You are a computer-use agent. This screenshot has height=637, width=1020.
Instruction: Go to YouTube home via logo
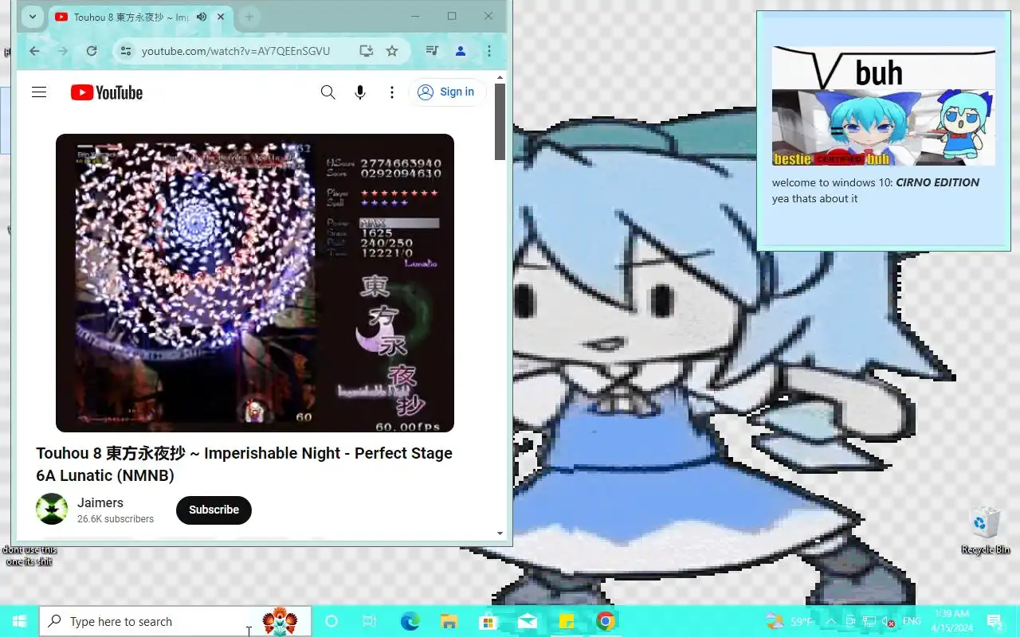tap(107, 92)
